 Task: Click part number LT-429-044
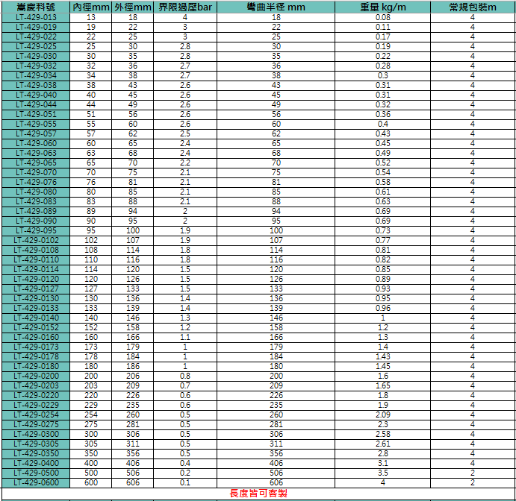pyautogui.click(x=36, y=104)
